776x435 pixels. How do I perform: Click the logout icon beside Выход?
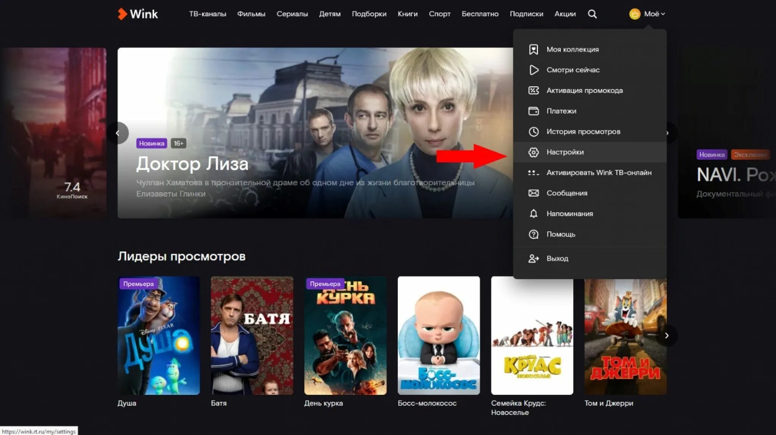point(533,259)
